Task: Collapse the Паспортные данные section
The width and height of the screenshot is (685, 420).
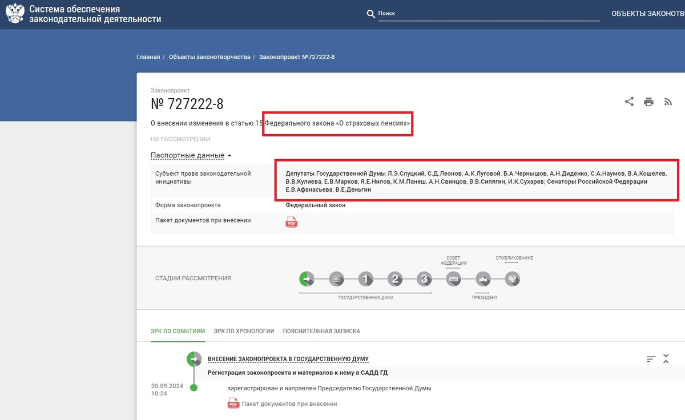Action: click(187, 155)
